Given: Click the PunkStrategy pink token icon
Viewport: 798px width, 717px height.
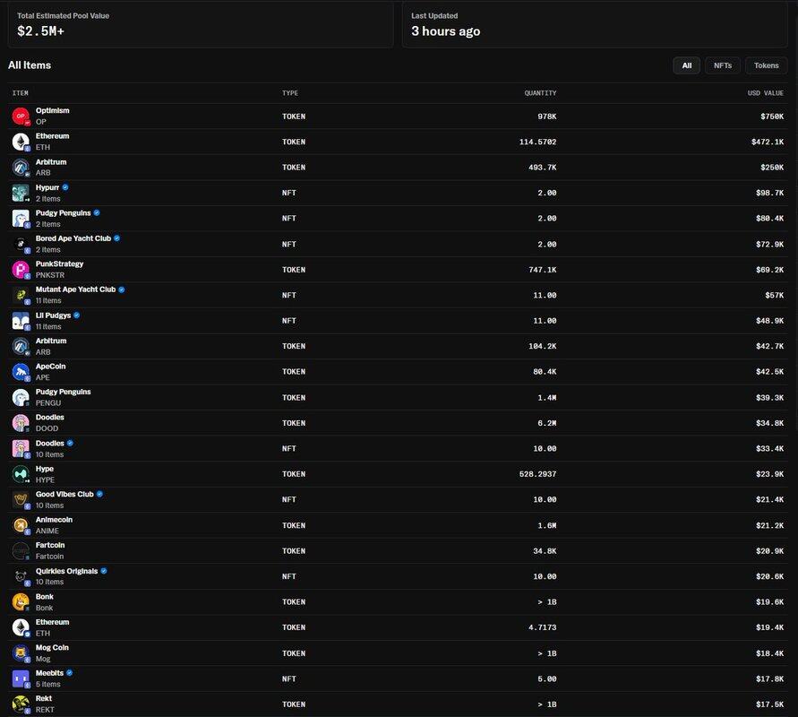Looking at the screenshot, I should (21, 270).
